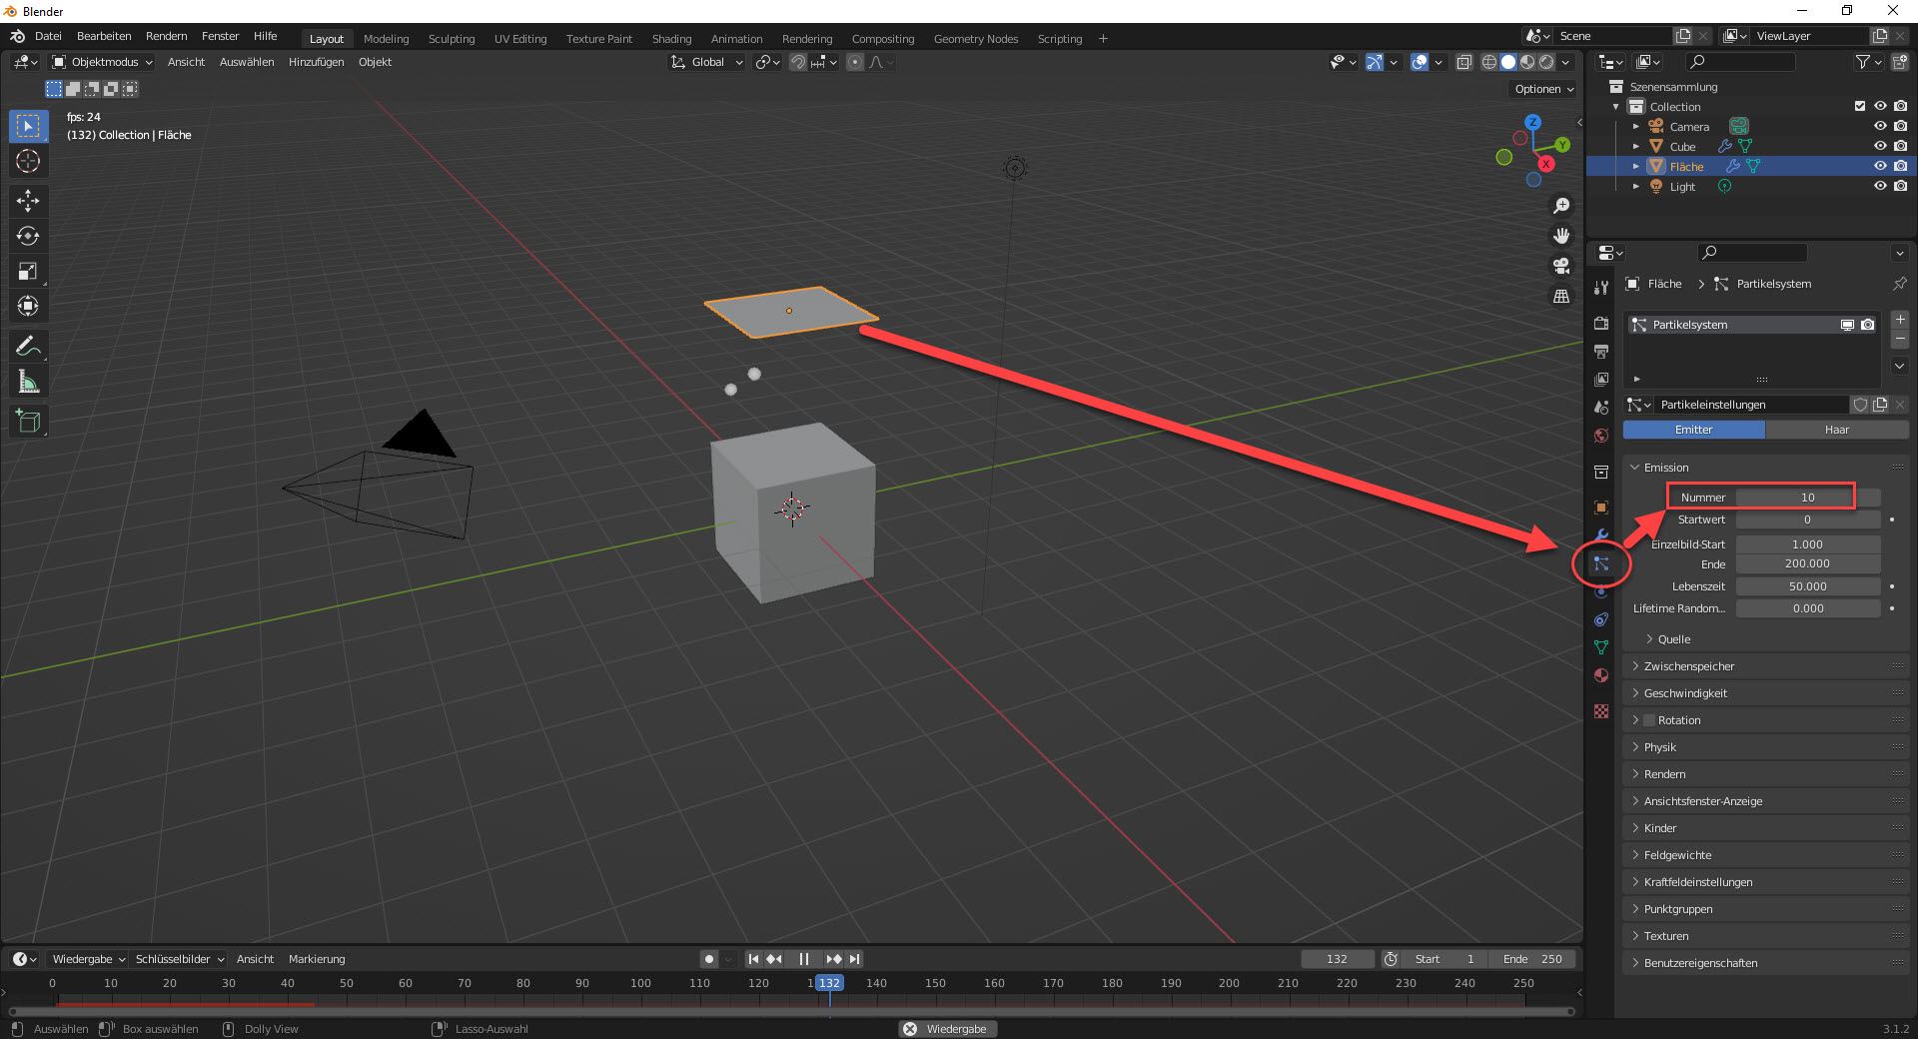This screenshot has height=1039, width=1918.
Task: Collapse the Collection tree item
Action: click(1616, 107)
